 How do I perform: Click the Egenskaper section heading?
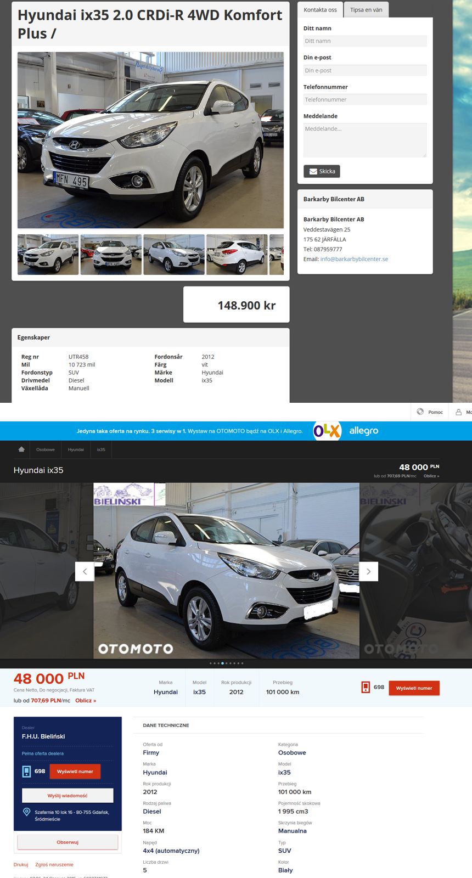tap(33, 337)
